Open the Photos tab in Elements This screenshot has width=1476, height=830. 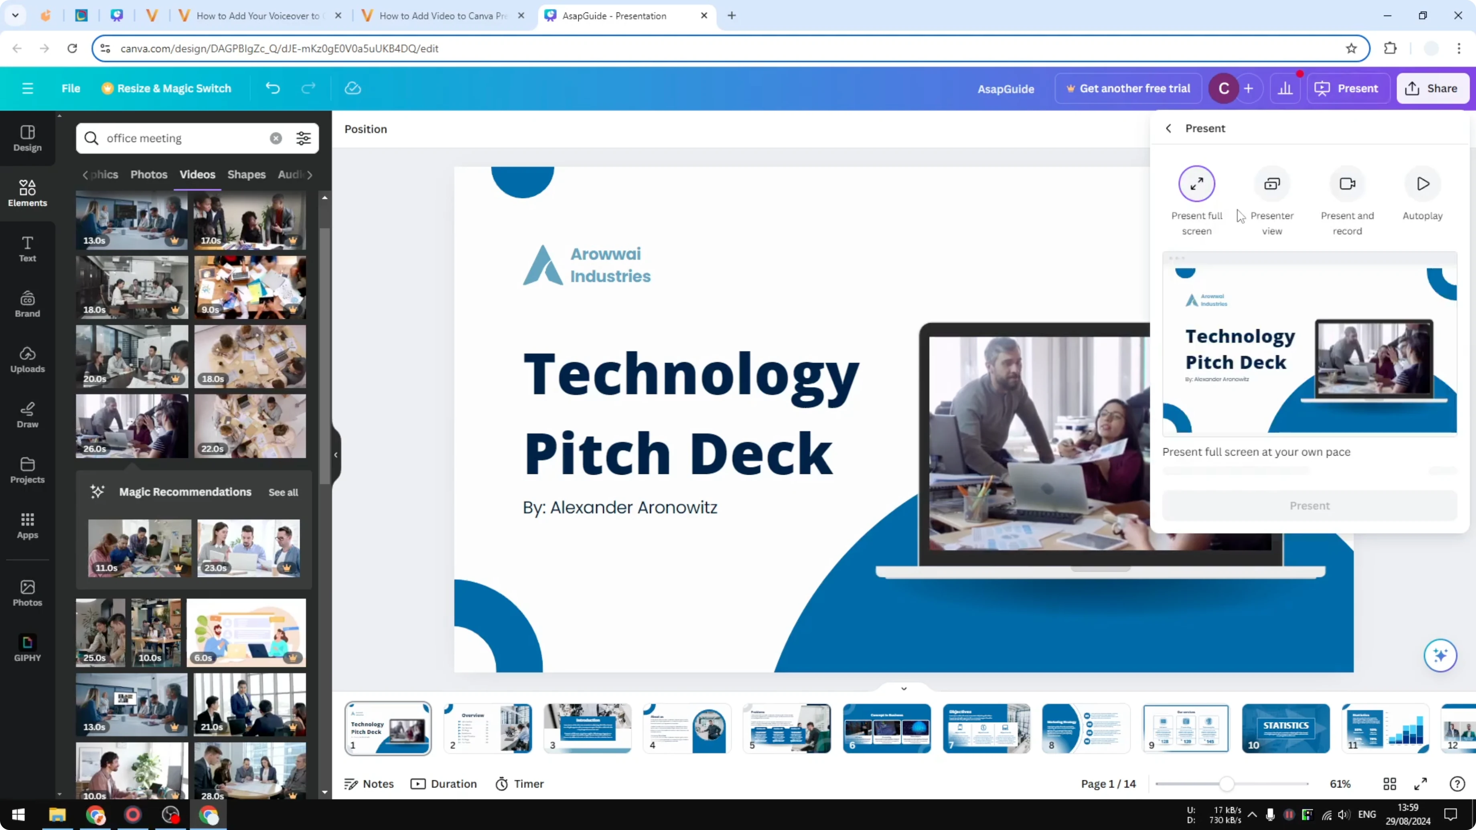[x=148, y=174]
